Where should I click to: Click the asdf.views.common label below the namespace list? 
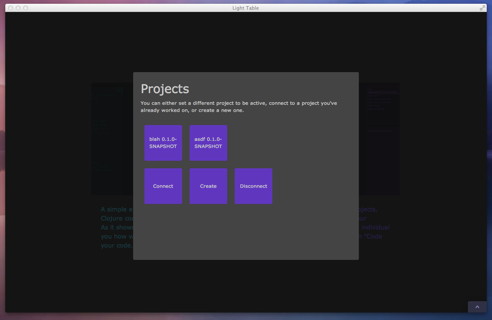click(380, 131)
